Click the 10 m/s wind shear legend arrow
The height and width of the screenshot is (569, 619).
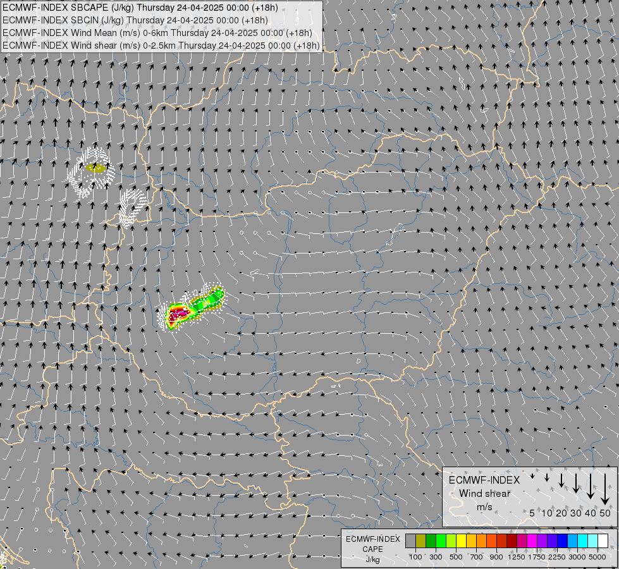(547, 477)
